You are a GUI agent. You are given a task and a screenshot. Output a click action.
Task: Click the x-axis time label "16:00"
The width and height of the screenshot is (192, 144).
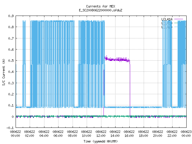[129, 136]
